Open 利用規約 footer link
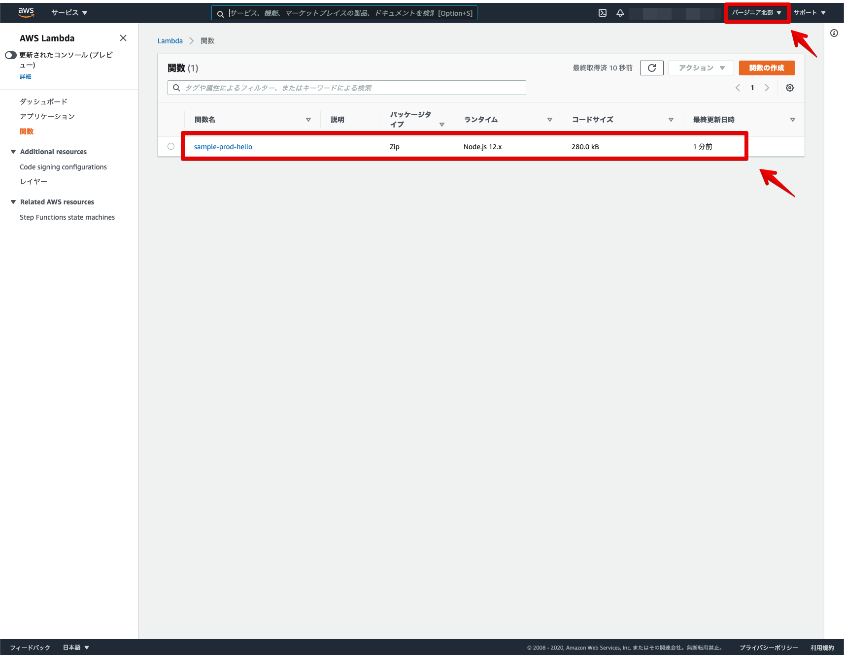This screenshot has width=844, height=655. (822, 648)
